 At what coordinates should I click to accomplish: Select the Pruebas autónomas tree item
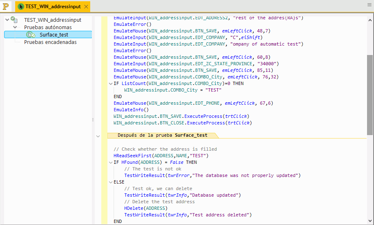48,27
